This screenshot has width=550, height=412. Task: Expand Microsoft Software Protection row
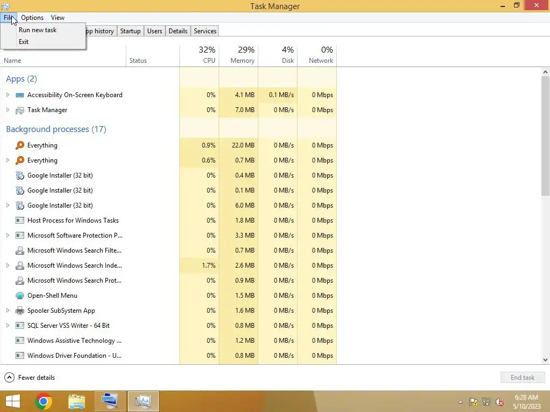(x=8, y=236)
